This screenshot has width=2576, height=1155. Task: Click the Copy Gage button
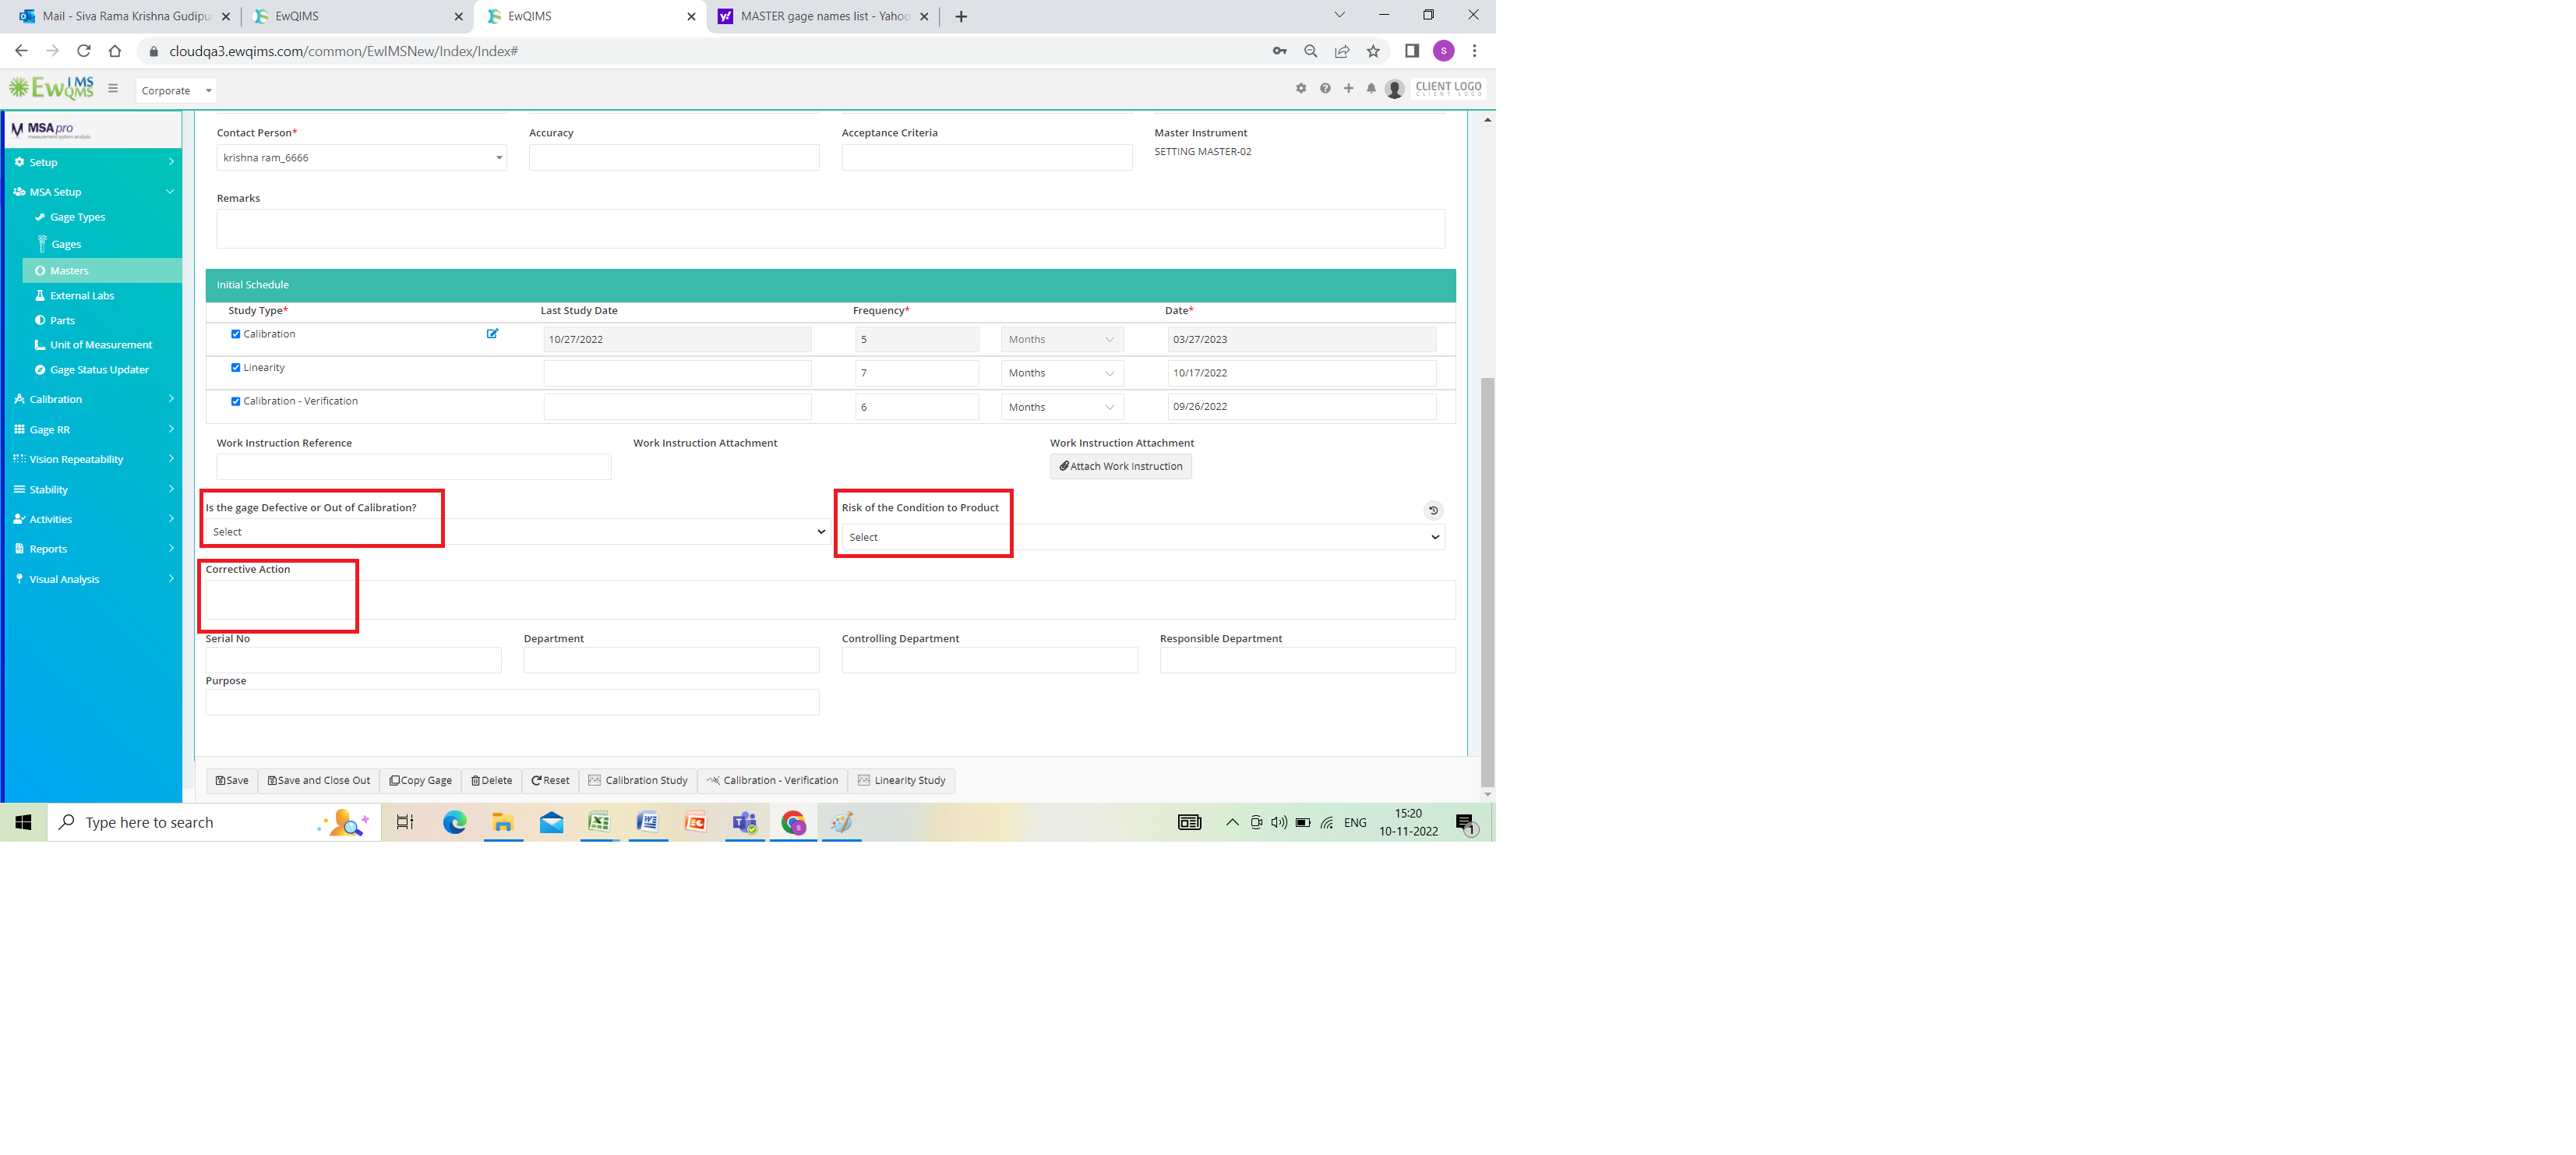[x=421, y=781]
